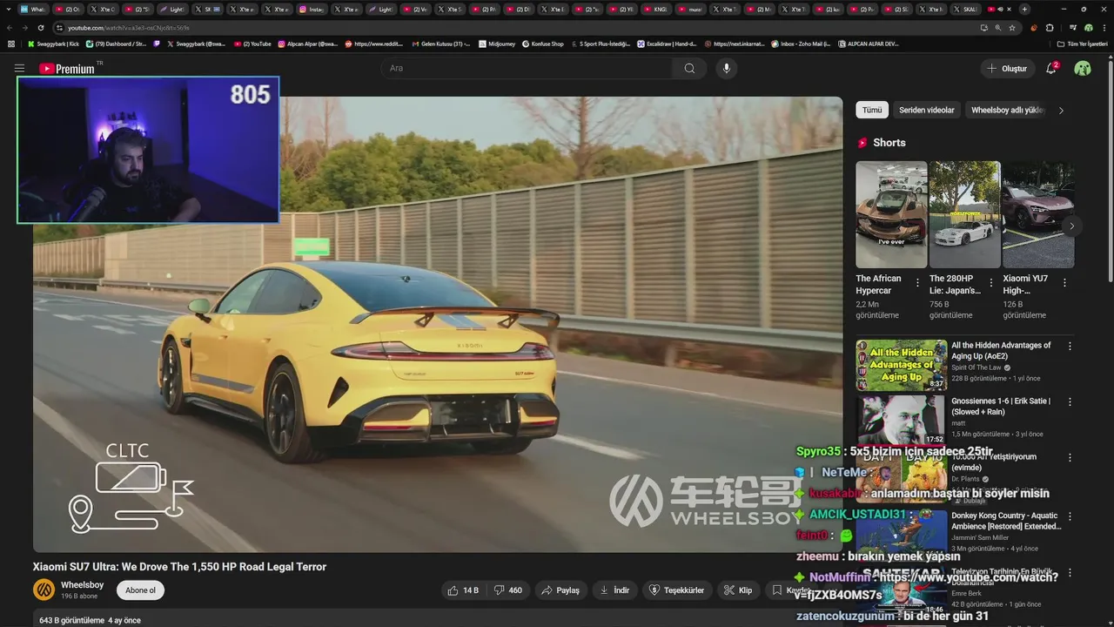Select Wheelsboy adlı yükle filter chip
This screenshot has height=627, width=1114.
click(1007, 110)
